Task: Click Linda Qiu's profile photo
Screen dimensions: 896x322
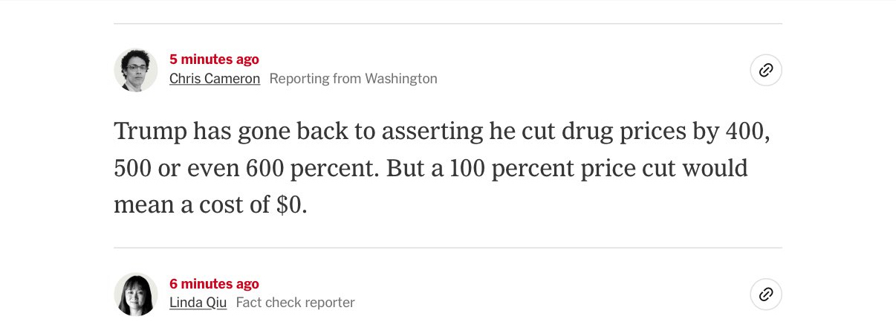Action: [135, 294]
